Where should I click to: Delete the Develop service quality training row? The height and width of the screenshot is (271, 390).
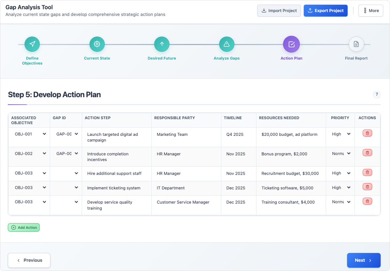point(367,201)
